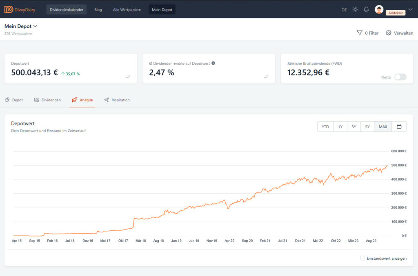
Task: Select the 1Y time range
Action: pyautogui.click(x=340, y=127)
